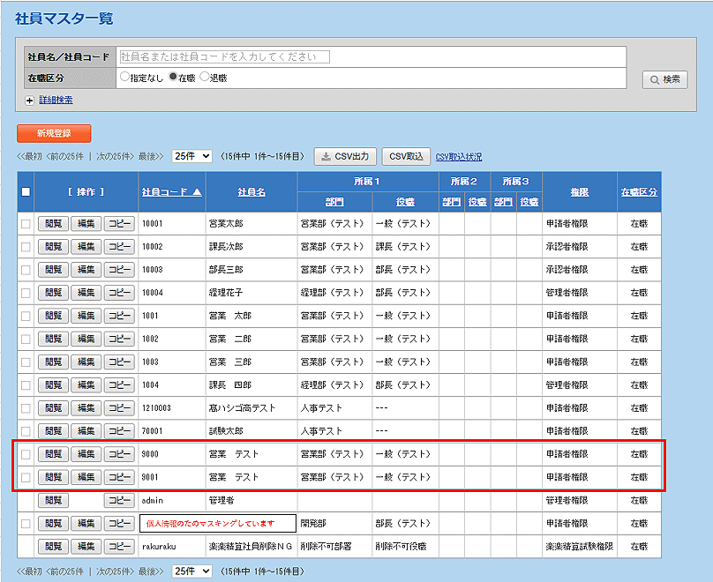Open the 詳細検索 link
Viewport: 713px width, 582px height.
[x=56, y=100]
